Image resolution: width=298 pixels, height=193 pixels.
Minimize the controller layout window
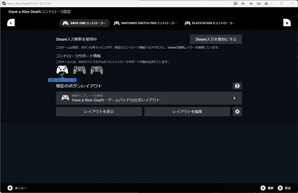(x=271, y=3)
